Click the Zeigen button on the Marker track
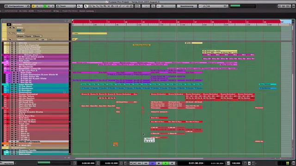 coord(20,36)
